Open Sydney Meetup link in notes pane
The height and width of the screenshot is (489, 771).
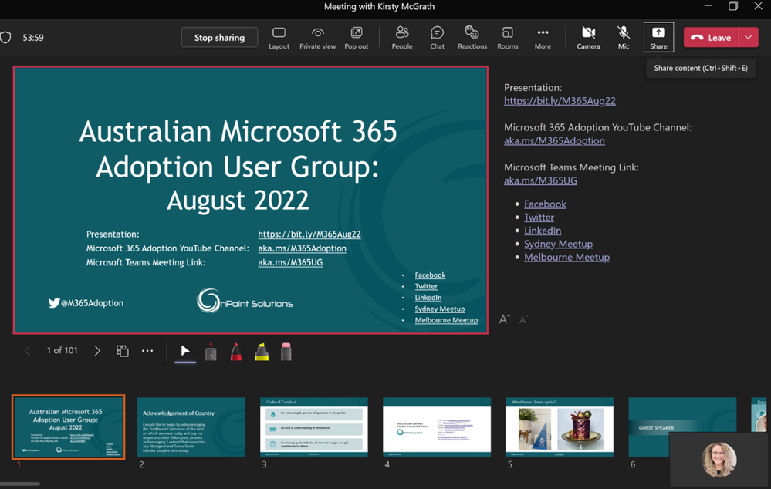point(558,244)
